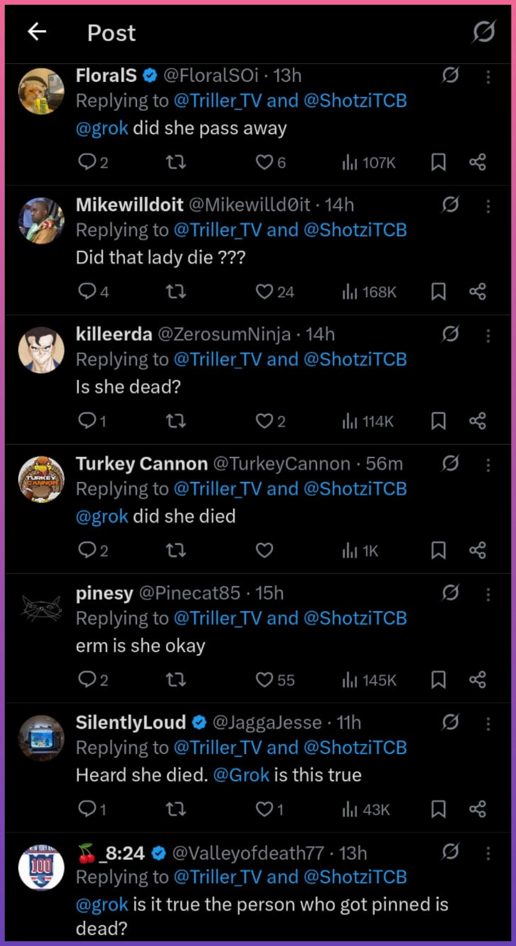Viewport: 516px width, 946px height.
Task: Reply to FloralS's post
Action: tap(87, 162)
